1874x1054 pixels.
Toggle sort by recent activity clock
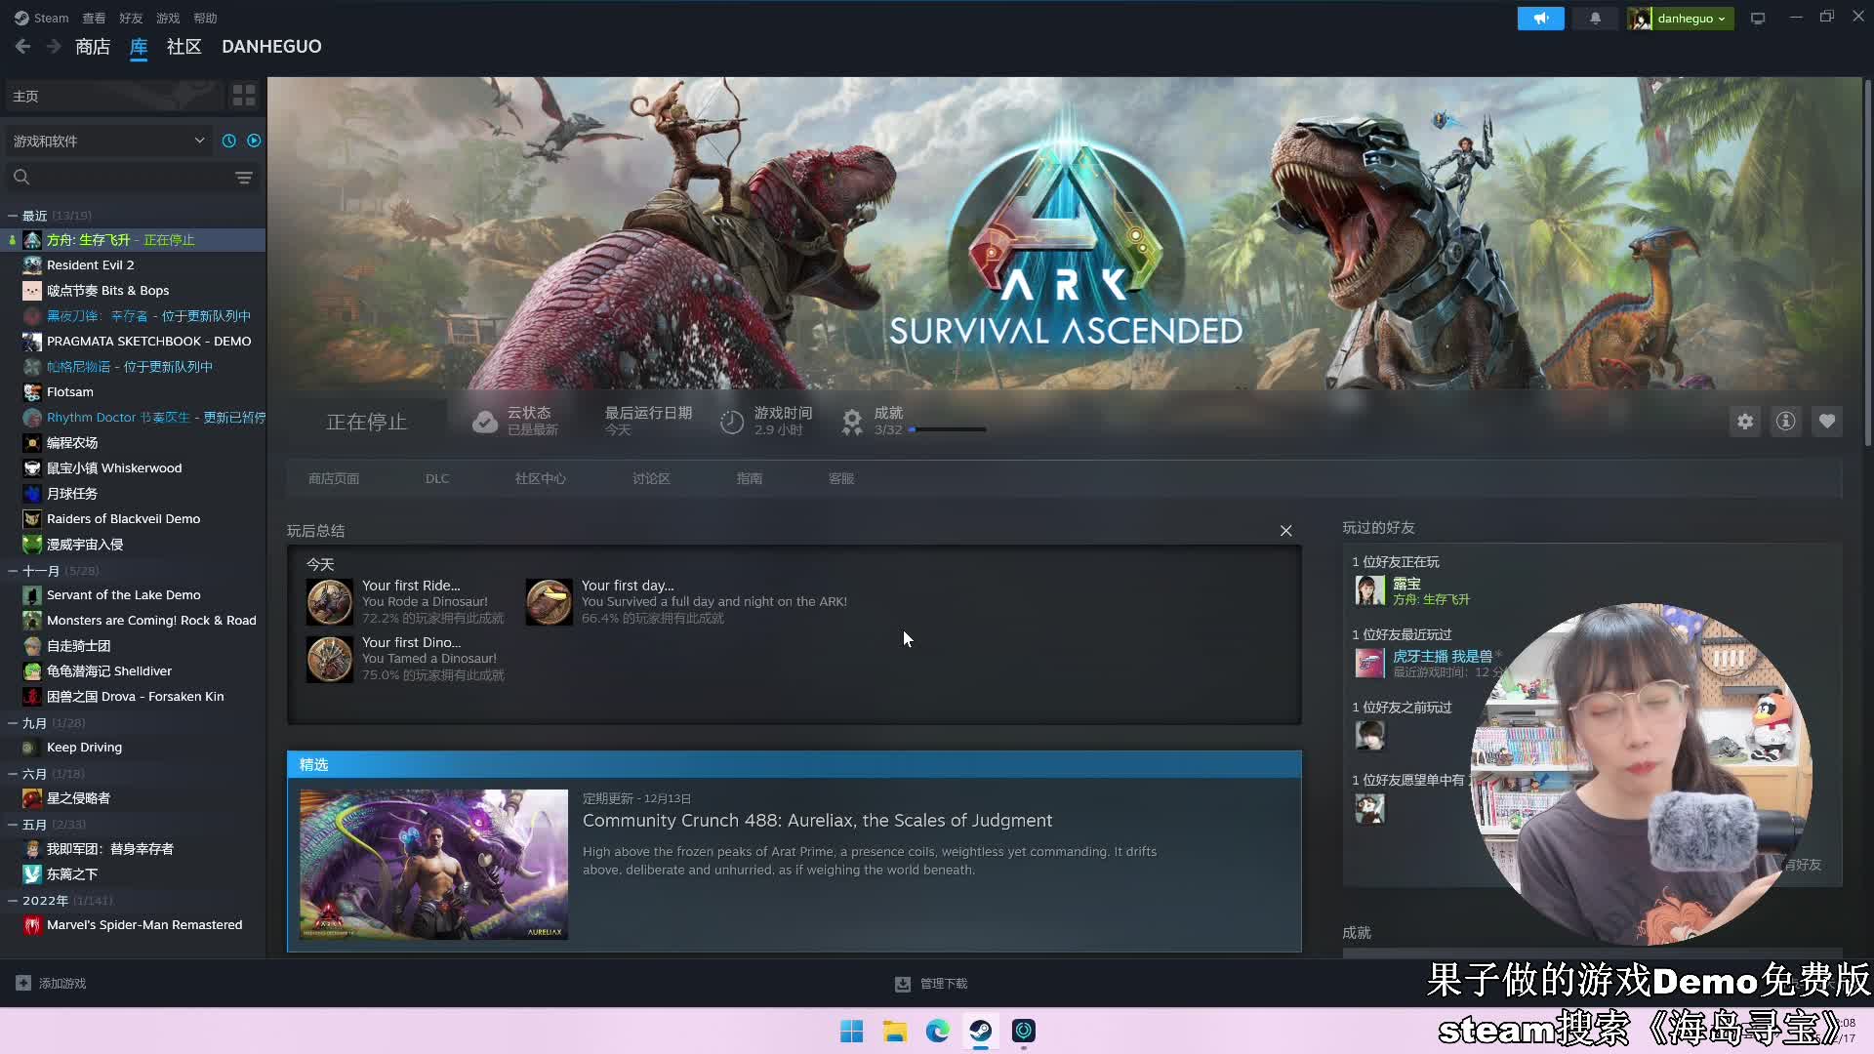(229, 141)
